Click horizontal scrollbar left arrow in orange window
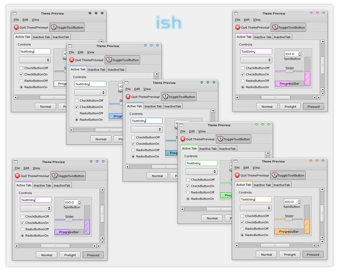 coord(237,245)
